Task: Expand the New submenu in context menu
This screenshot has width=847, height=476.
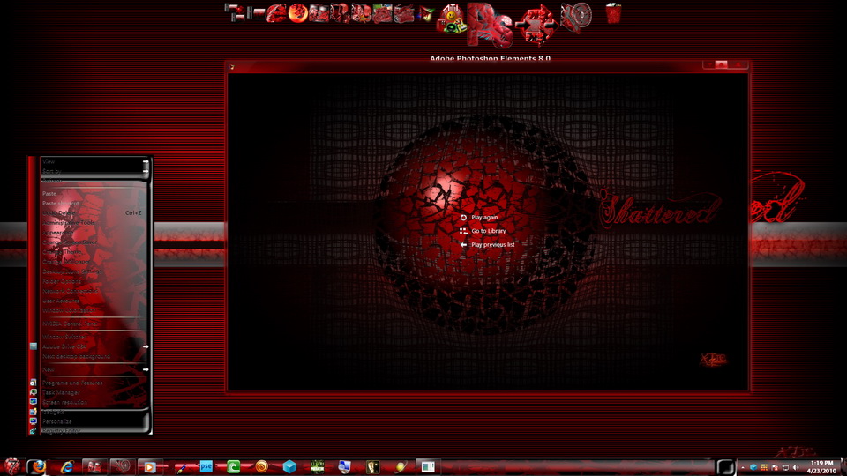Action: 145,369
